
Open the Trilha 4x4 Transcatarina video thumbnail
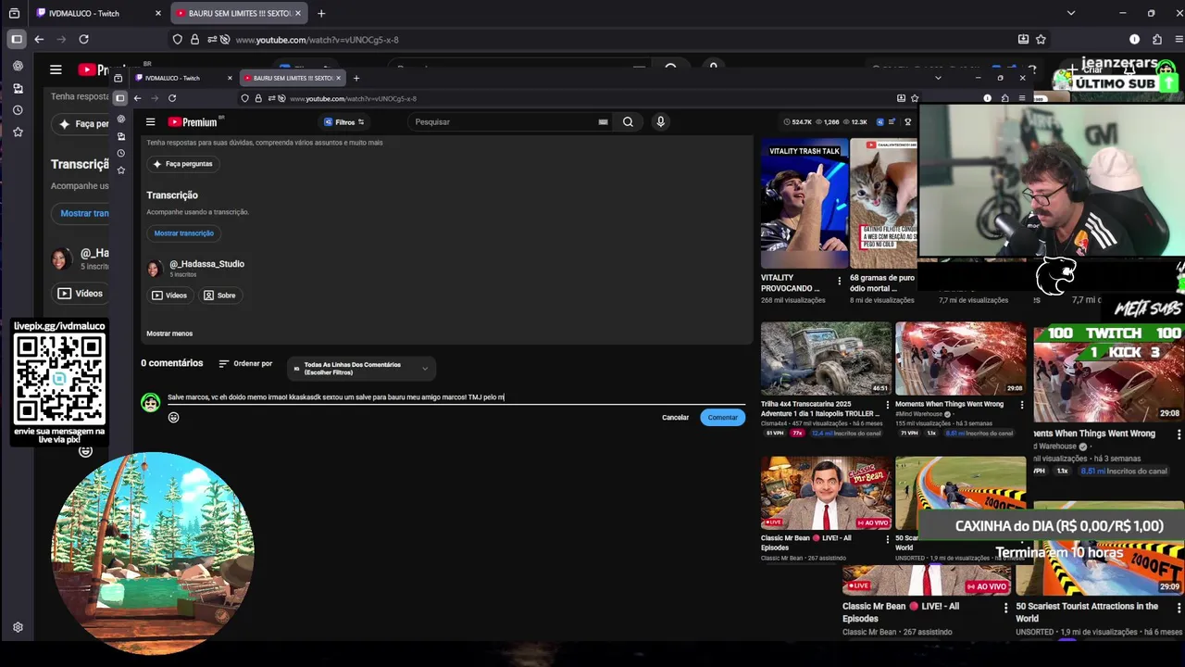tap(826, 358)
